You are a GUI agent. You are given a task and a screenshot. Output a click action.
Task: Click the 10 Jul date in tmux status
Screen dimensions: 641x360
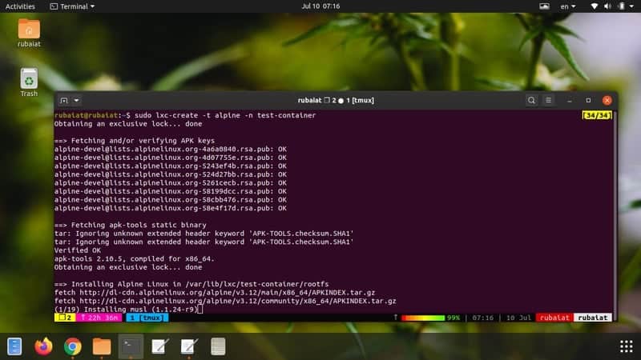pyautogui.click(x=518, y=318)
